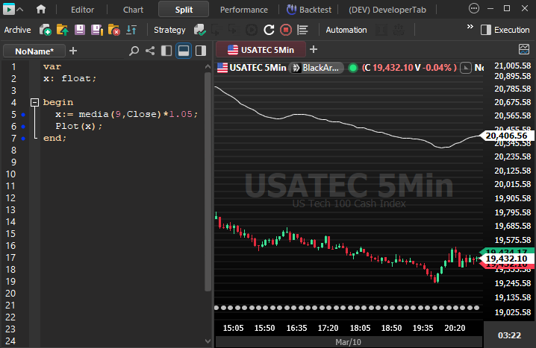
Task: Click the Home icon in top bar
Action: coord(41,10)
